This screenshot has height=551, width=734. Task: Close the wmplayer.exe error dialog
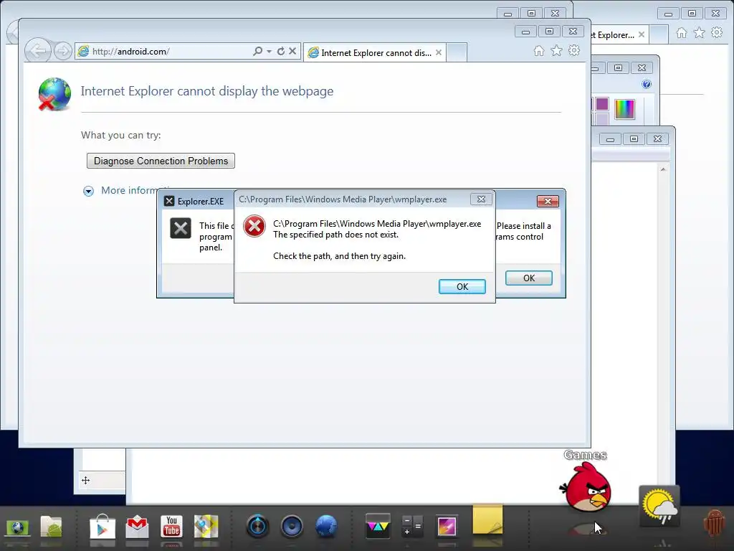tap(481, 199)
